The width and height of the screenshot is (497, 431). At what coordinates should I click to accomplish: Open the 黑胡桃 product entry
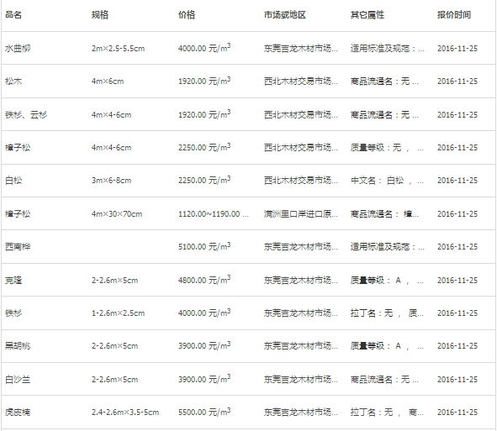coord(18,346)
